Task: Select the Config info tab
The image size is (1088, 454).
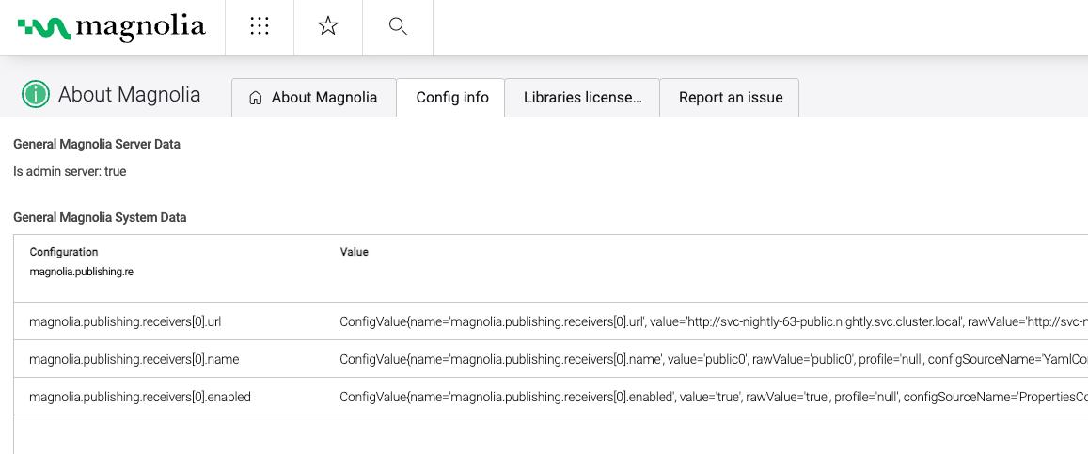Action: point(451,98)
